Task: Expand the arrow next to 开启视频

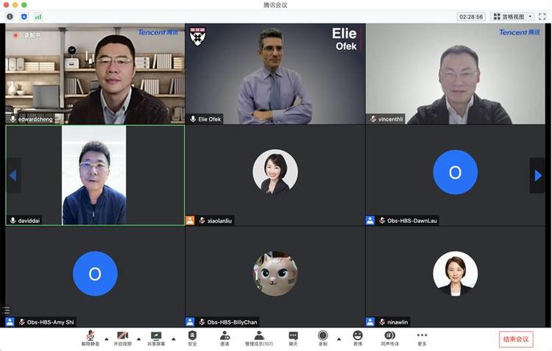Action: (x=138, y=339)
